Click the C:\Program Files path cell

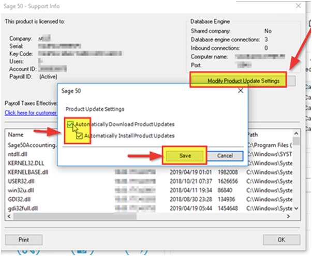click(270, 145)
